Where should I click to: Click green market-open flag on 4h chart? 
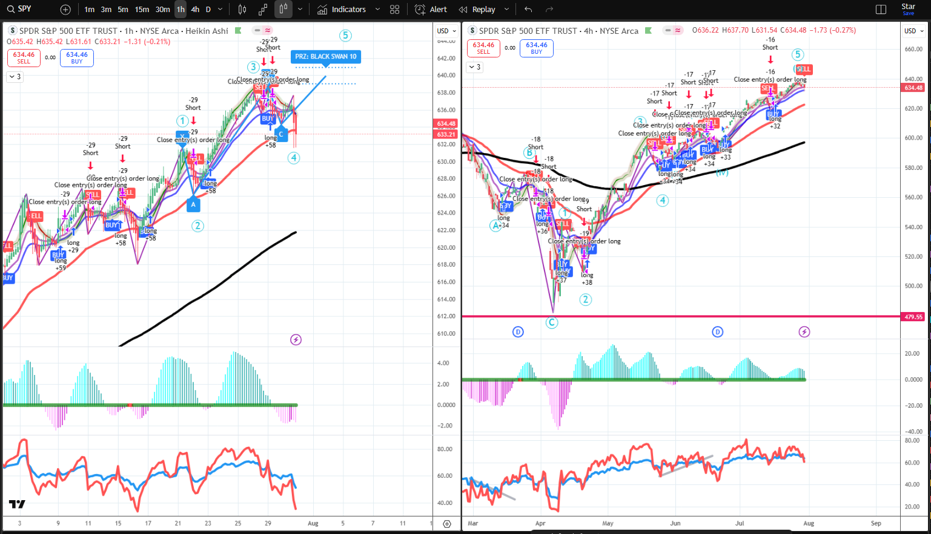648,30
